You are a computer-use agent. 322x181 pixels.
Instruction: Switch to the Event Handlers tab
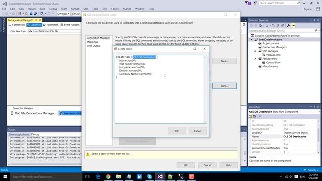tap(70, 25)
